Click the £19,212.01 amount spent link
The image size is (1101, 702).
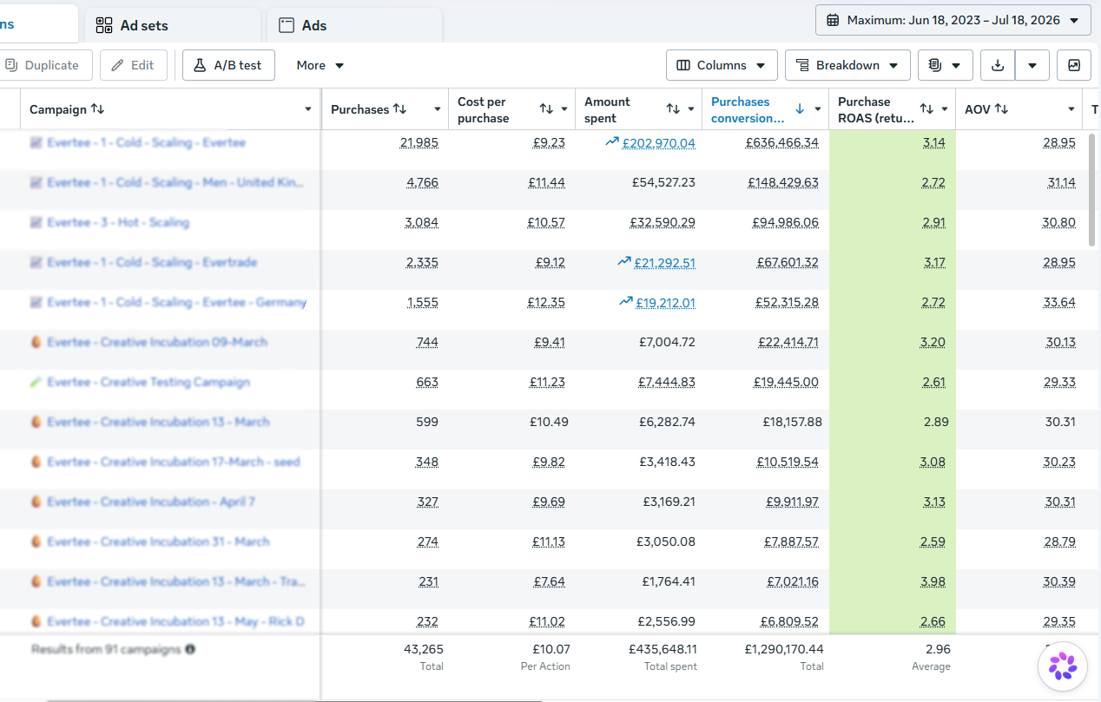click(x=665, y=303)
